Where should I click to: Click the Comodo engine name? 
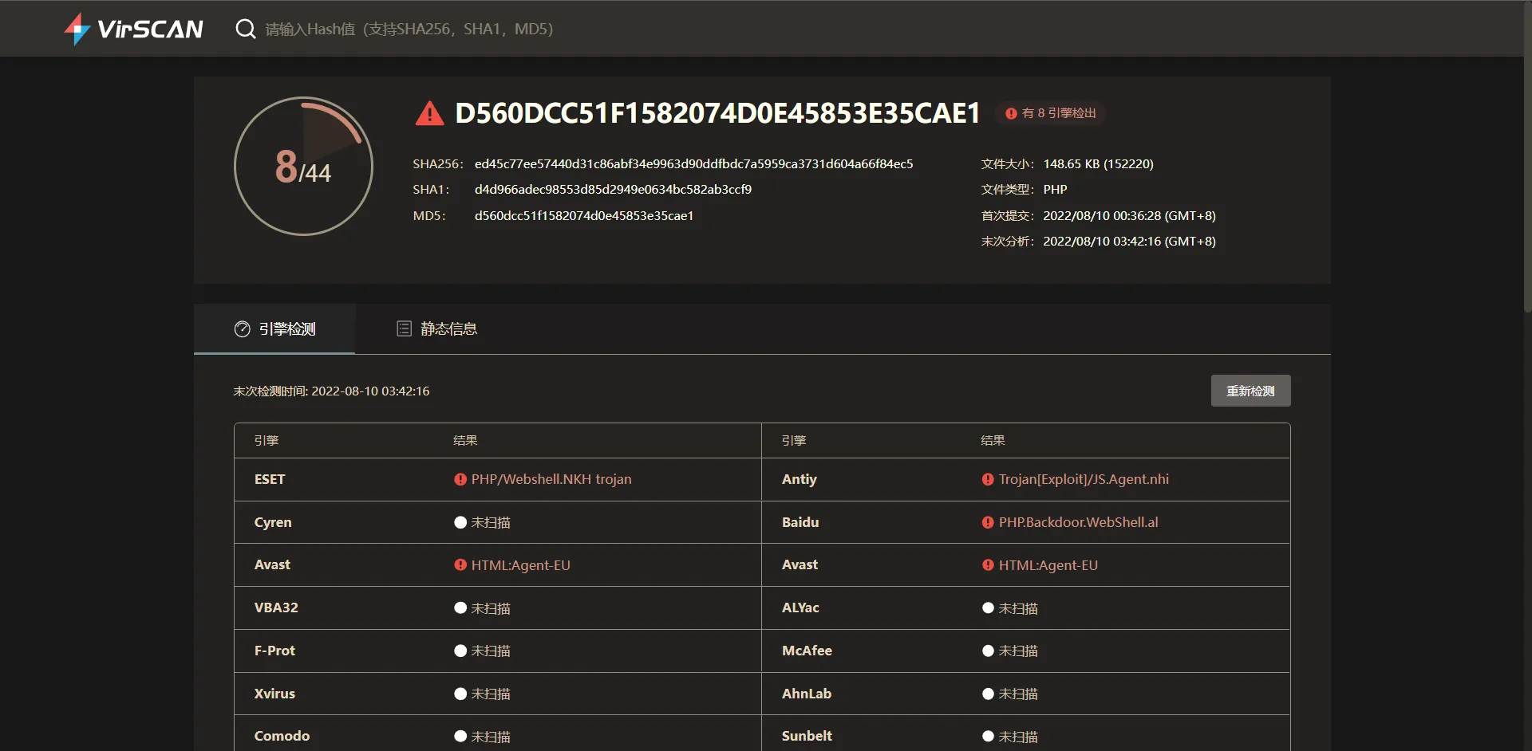282,736
